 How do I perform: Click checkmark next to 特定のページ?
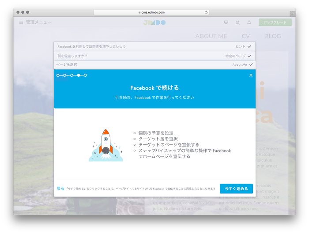pos(249,56)
